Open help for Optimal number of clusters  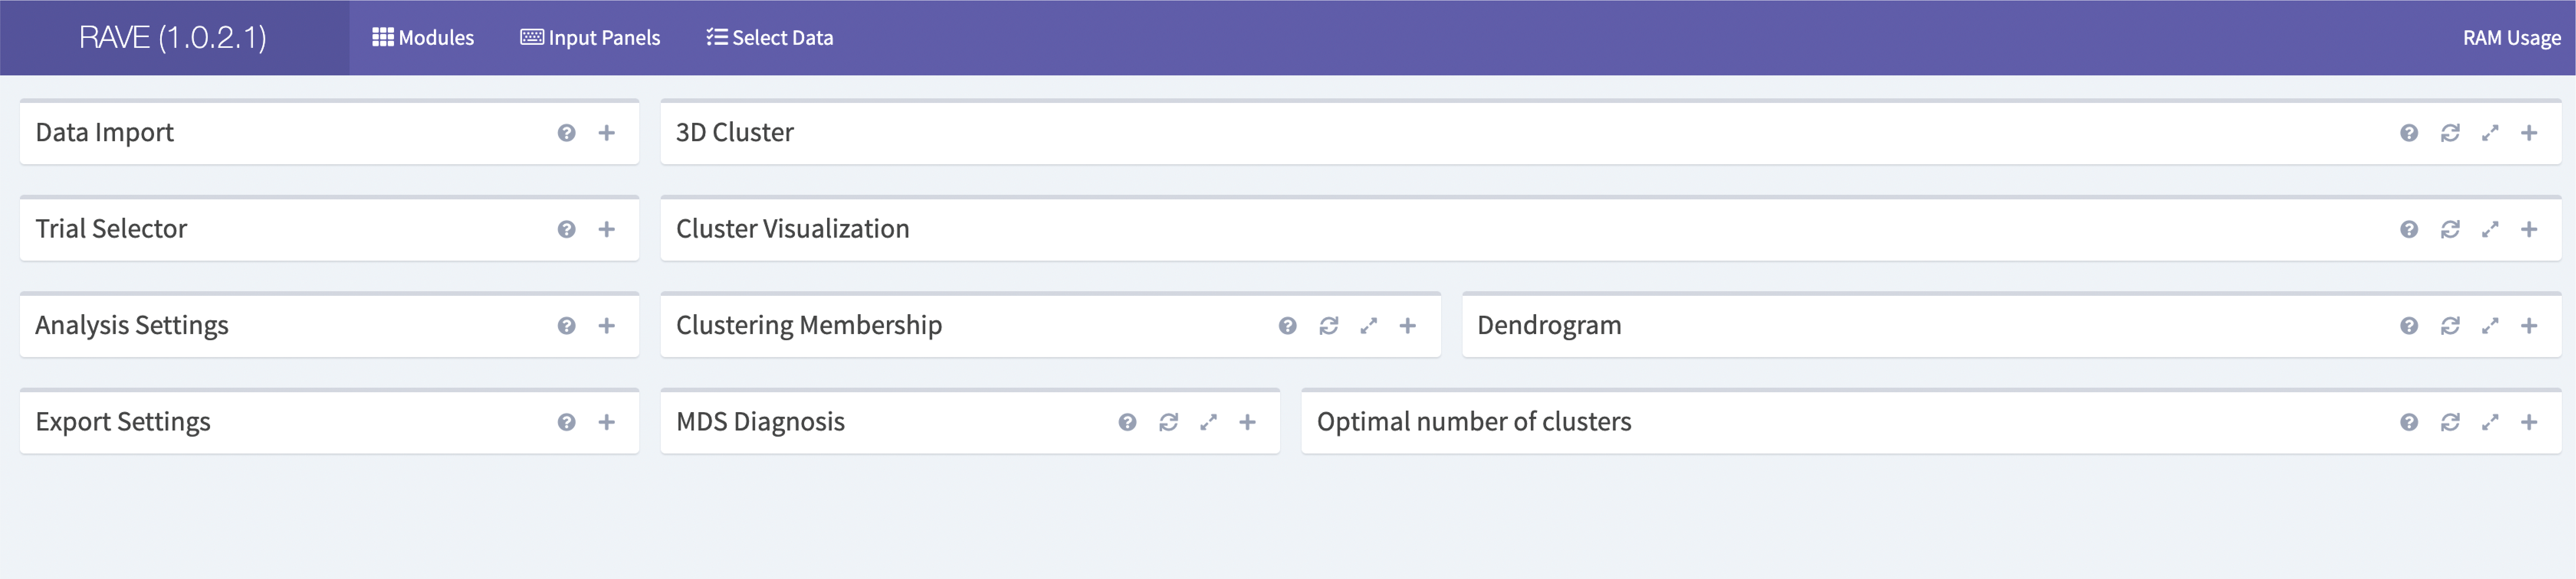tap(2409, 422)
